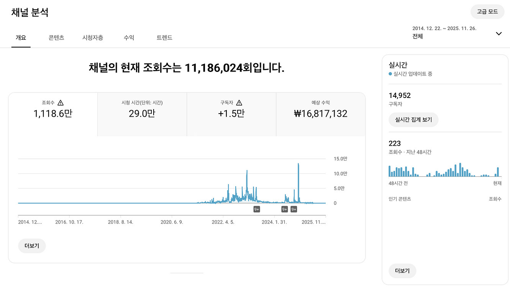Show the 예상 수익 metric card
510x287 pixels.
320,114
